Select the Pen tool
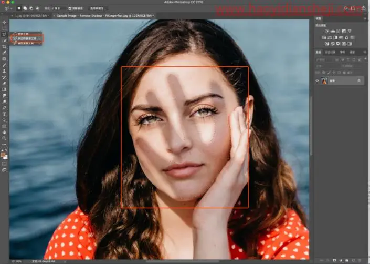The width and height of the screenshot is (370, 264). click(x=4, y=108)
